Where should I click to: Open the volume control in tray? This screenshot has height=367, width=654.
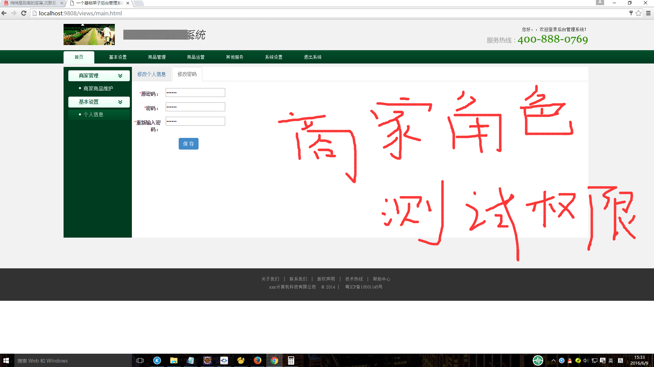[x=586, y=361]
